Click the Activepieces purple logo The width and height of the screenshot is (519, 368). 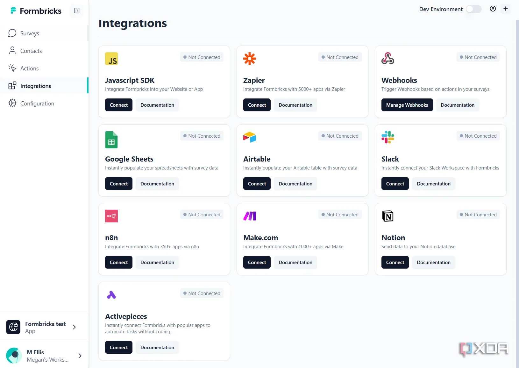(x=111, y=295)
